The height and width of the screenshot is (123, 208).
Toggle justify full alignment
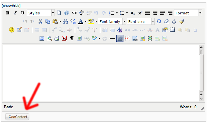tap(148, 13)
